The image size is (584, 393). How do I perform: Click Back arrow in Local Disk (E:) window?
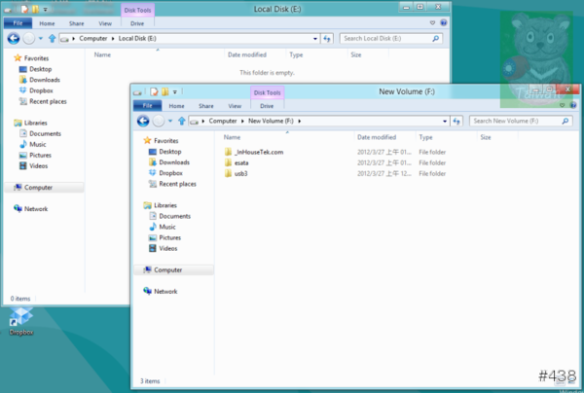[14, 38]
